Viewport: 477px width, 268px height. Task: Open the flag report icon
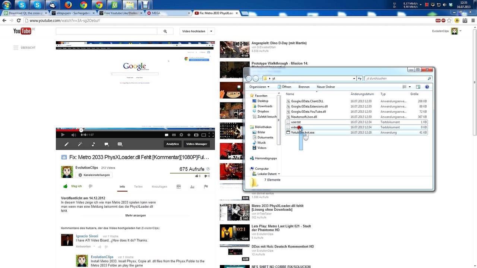pyautogui.click(x=206, y=186)
